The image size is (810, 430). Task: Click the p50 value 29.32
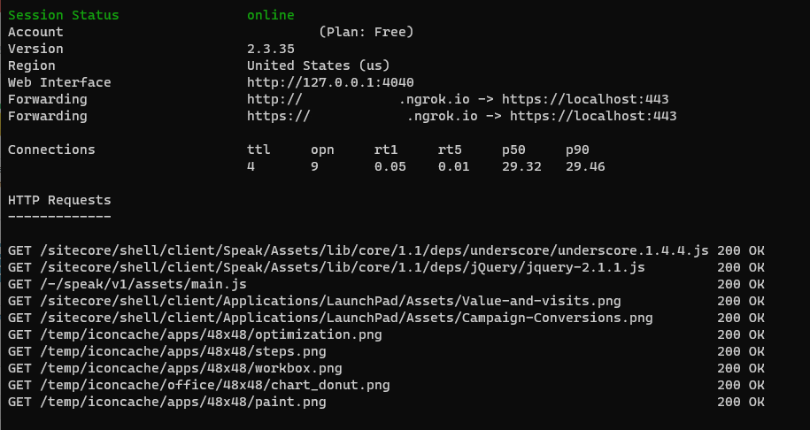coord(521,166)
